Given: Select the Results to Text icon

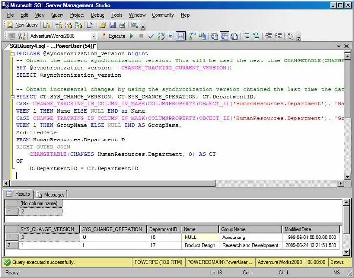Looking at the screenshot, I should [214, 36].
